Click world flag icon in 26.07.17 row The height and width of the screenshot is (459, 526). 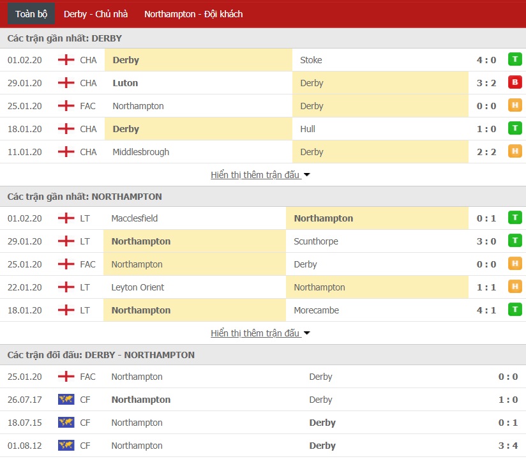(x=66, y=399)
